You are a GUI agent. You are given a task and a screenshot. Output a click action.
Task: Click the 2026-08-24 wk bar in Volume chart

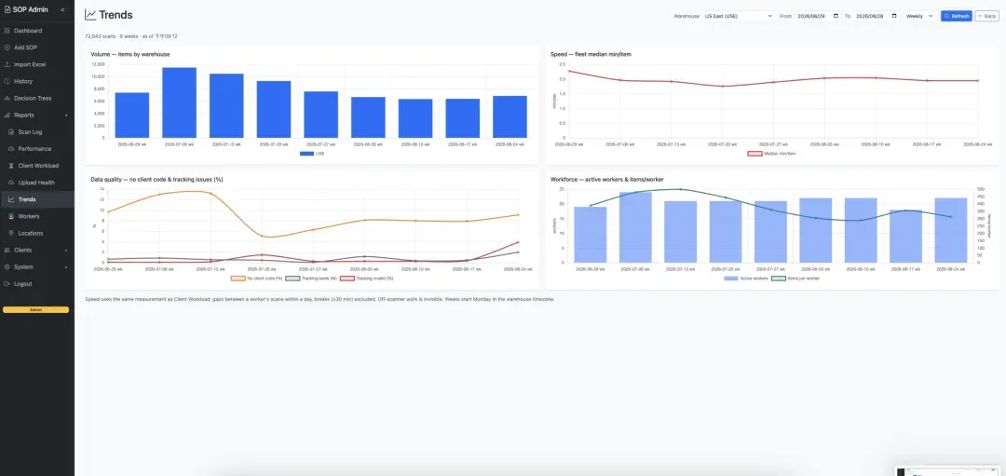tap(510, 116)
